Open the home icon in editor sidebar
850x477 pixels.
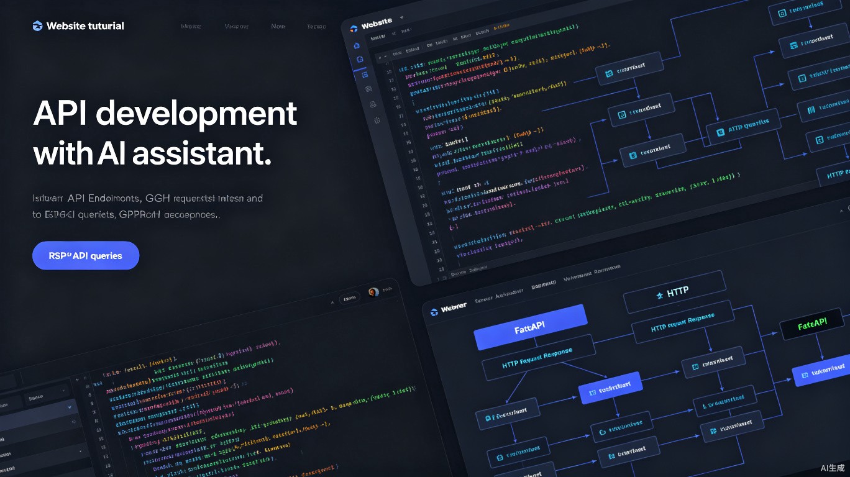point(357,45)
